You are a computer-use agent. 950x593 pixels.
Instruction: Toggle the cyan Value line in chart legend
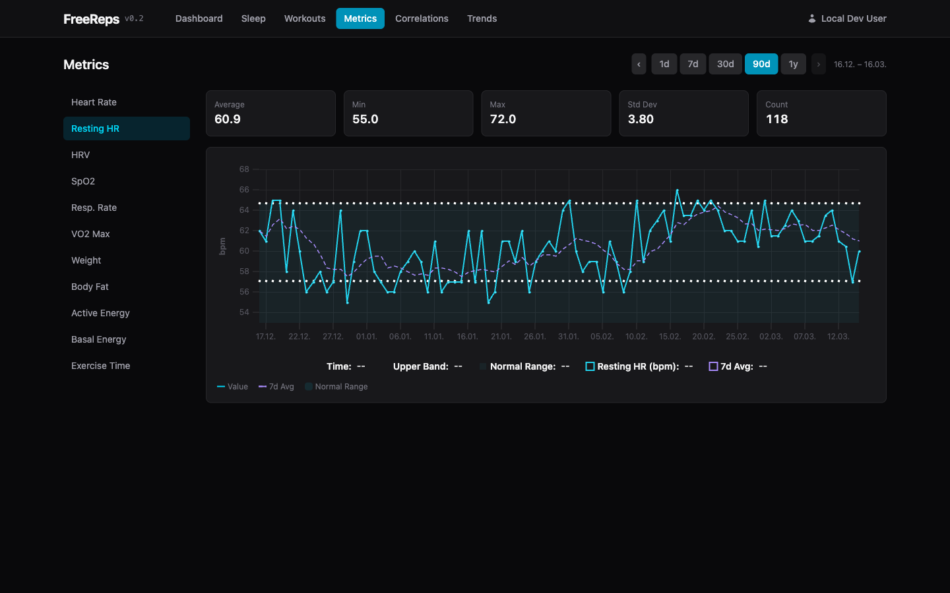tap(232, 387)
